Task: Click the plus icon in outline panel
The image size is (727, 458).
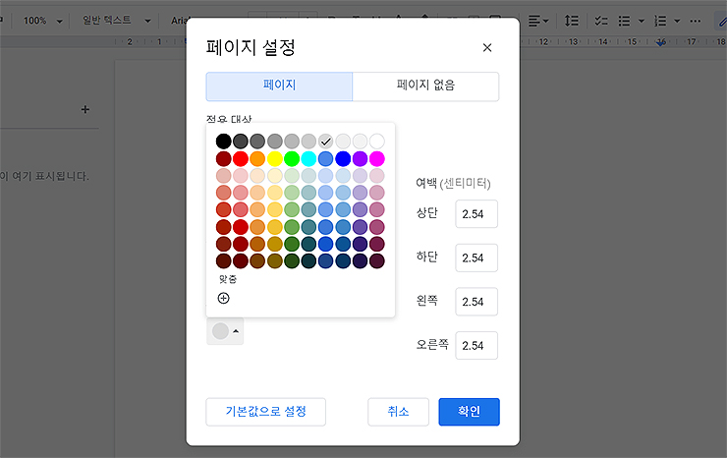Action: click(x=84, y=109)
